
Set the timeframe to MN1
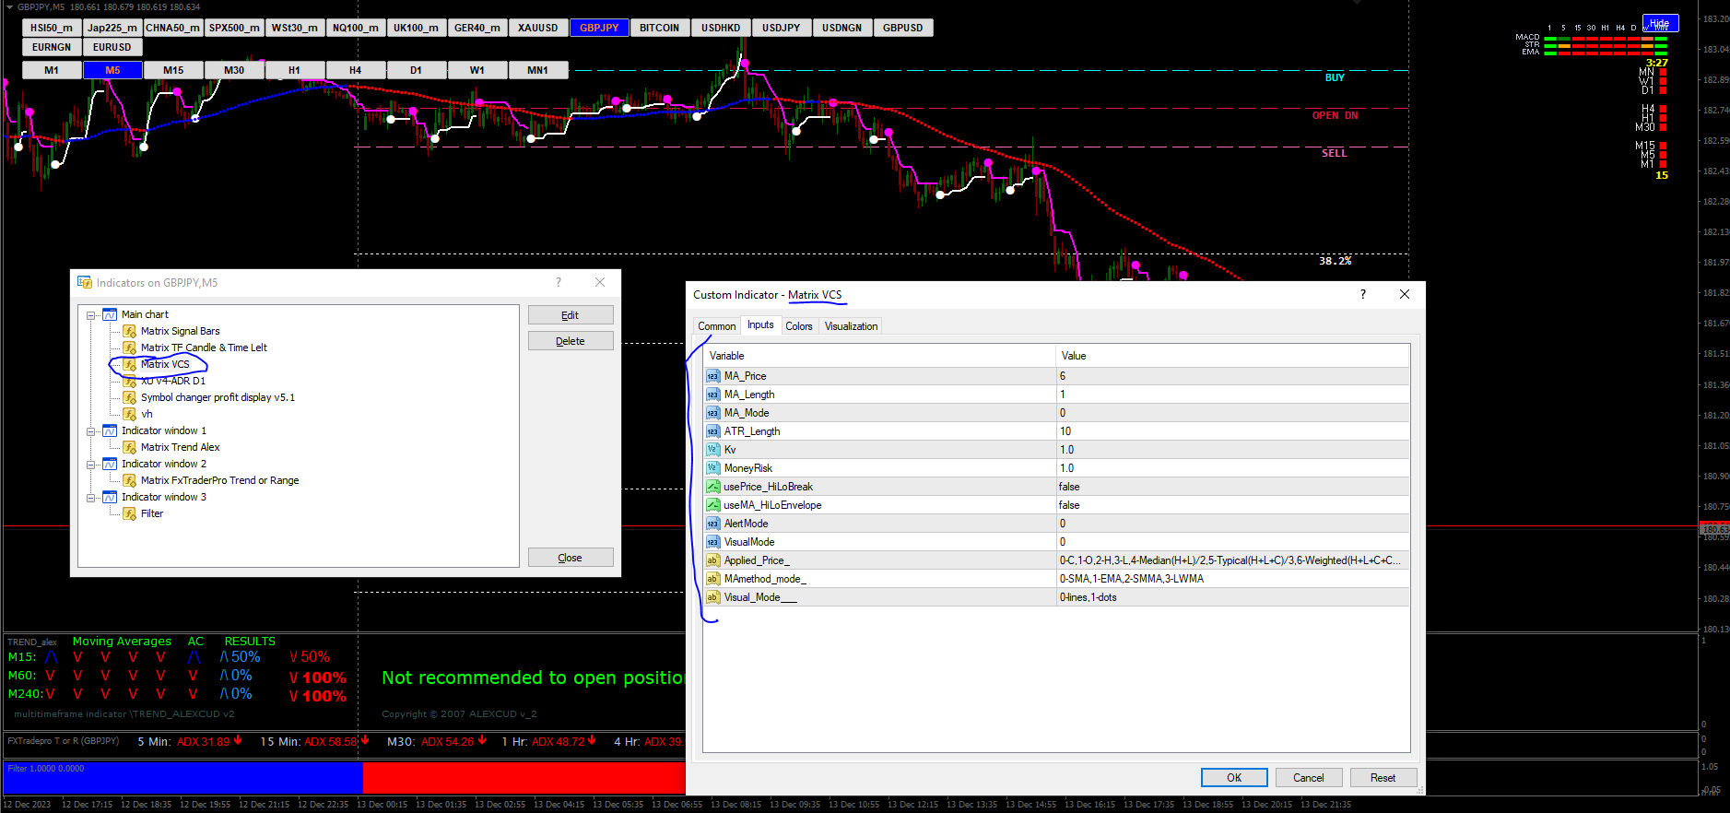point(538,70)
